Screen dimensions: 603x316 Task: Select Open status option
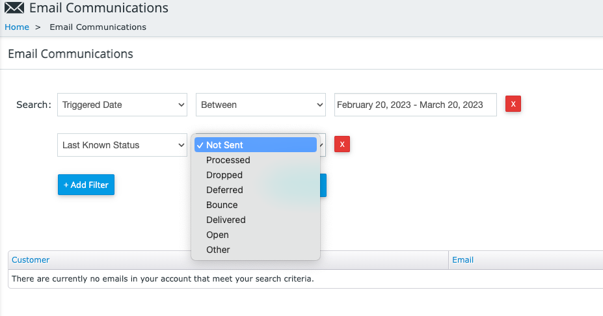tap(256, 235)
